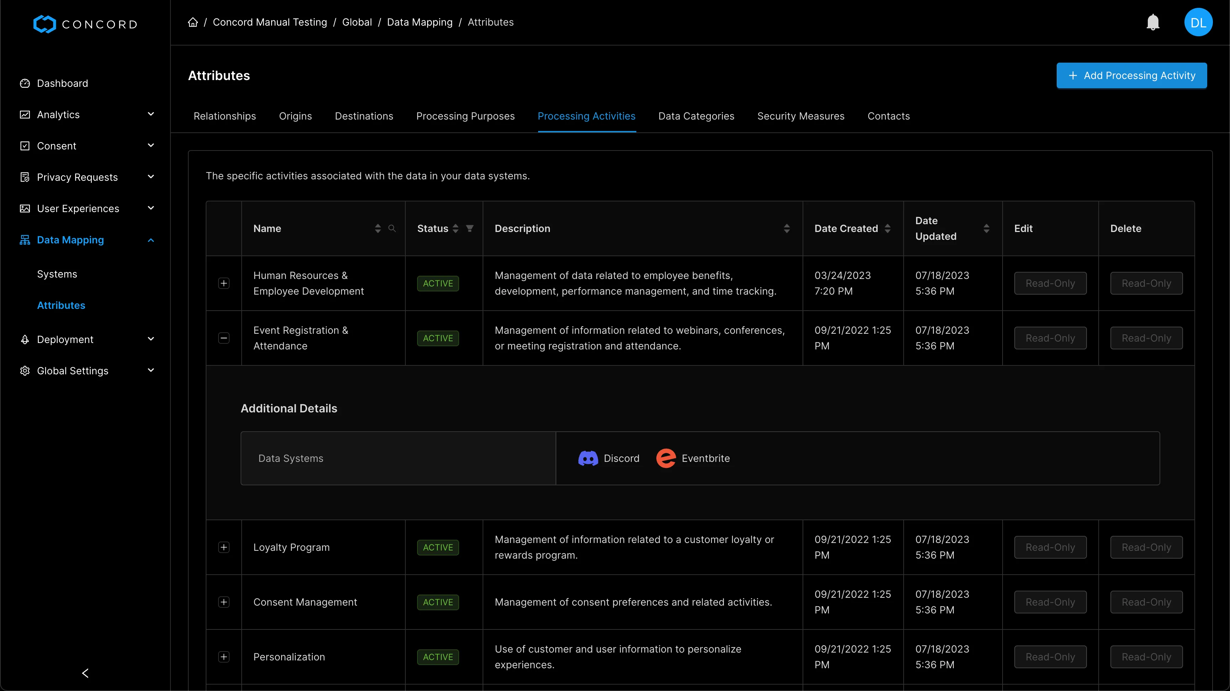Viewport: 1230px width, 691px height.
Task: Open the filter icon in the Status column
Action: 470,228
